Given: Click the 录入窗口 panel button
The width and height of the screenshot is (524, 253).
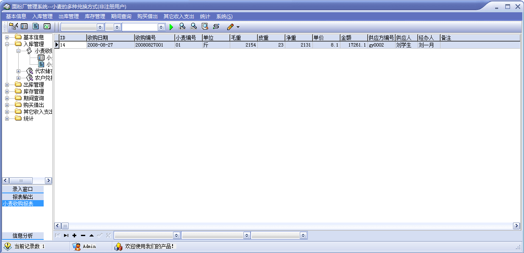Looking at the screenshot, I should tap(23, 189).
